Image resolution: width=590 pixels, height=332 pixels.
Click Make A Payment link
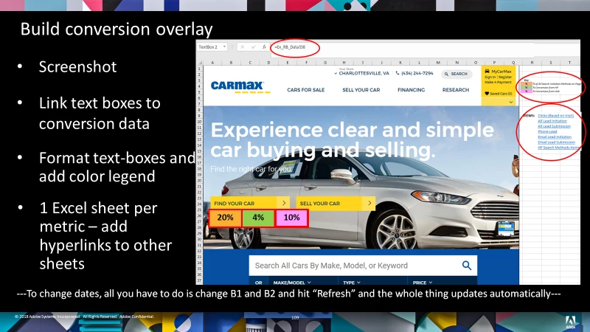pyautogui.click(x=498, y=82)
